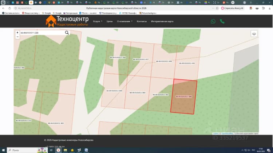This screenshot has width=273, height=153.
Task: Open the OpenStreetMap attribution link
Action: pos(227,133)
